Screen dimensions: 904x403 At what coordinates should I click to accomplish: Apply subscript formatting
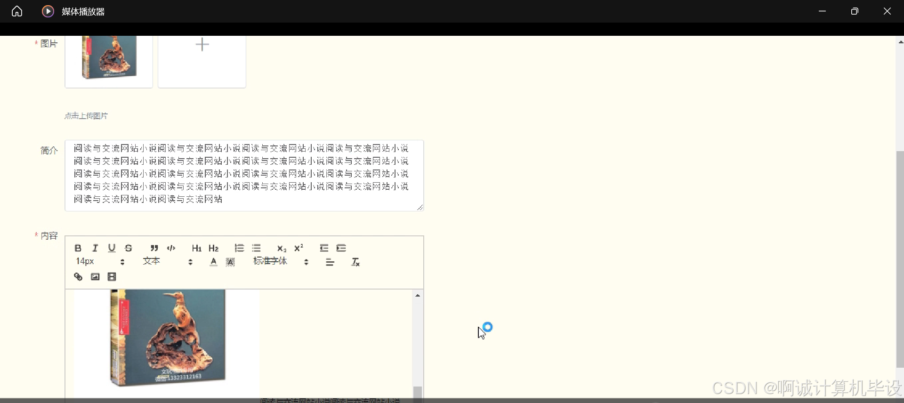coord(282,248)
